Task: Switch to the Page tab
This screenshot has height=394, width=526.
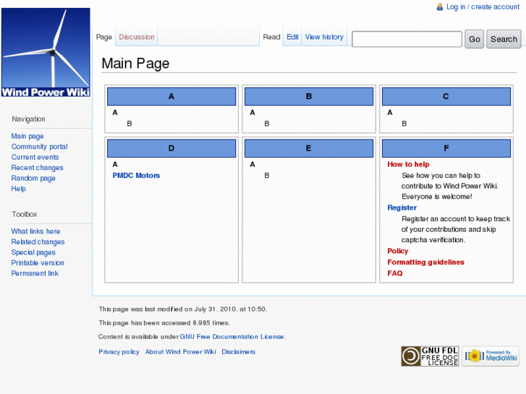Action: pyautogui.click(x=104, y=37)
